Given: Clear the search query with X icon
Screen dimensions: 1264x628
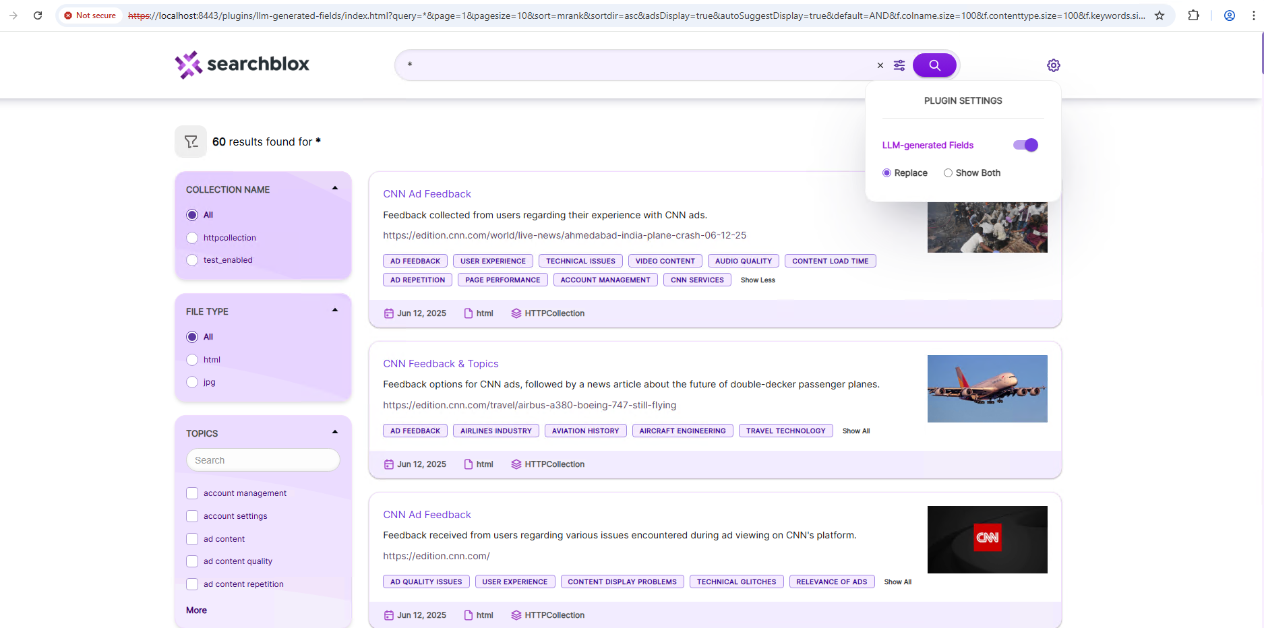Looking at the screenshot, I should (x=880, y=65).
